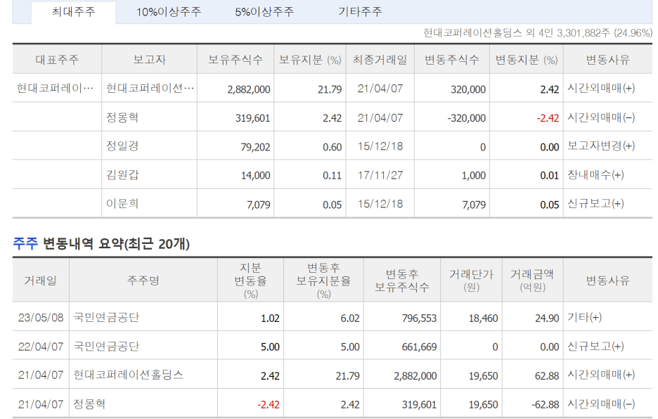Click summary text 현대코퍼레이션홀딩스 외 4인 3,301,882주
The height and width of the screenshot is (419, 658).
[x=517, y=33]
